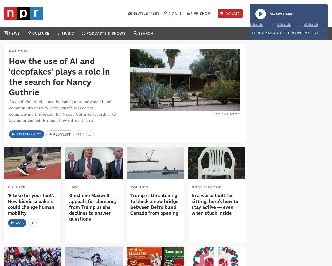Image resolution: width=332 pixels, height=266 pixels.
Task: Expand the Culture navigation menu
Action: (39, 33)
